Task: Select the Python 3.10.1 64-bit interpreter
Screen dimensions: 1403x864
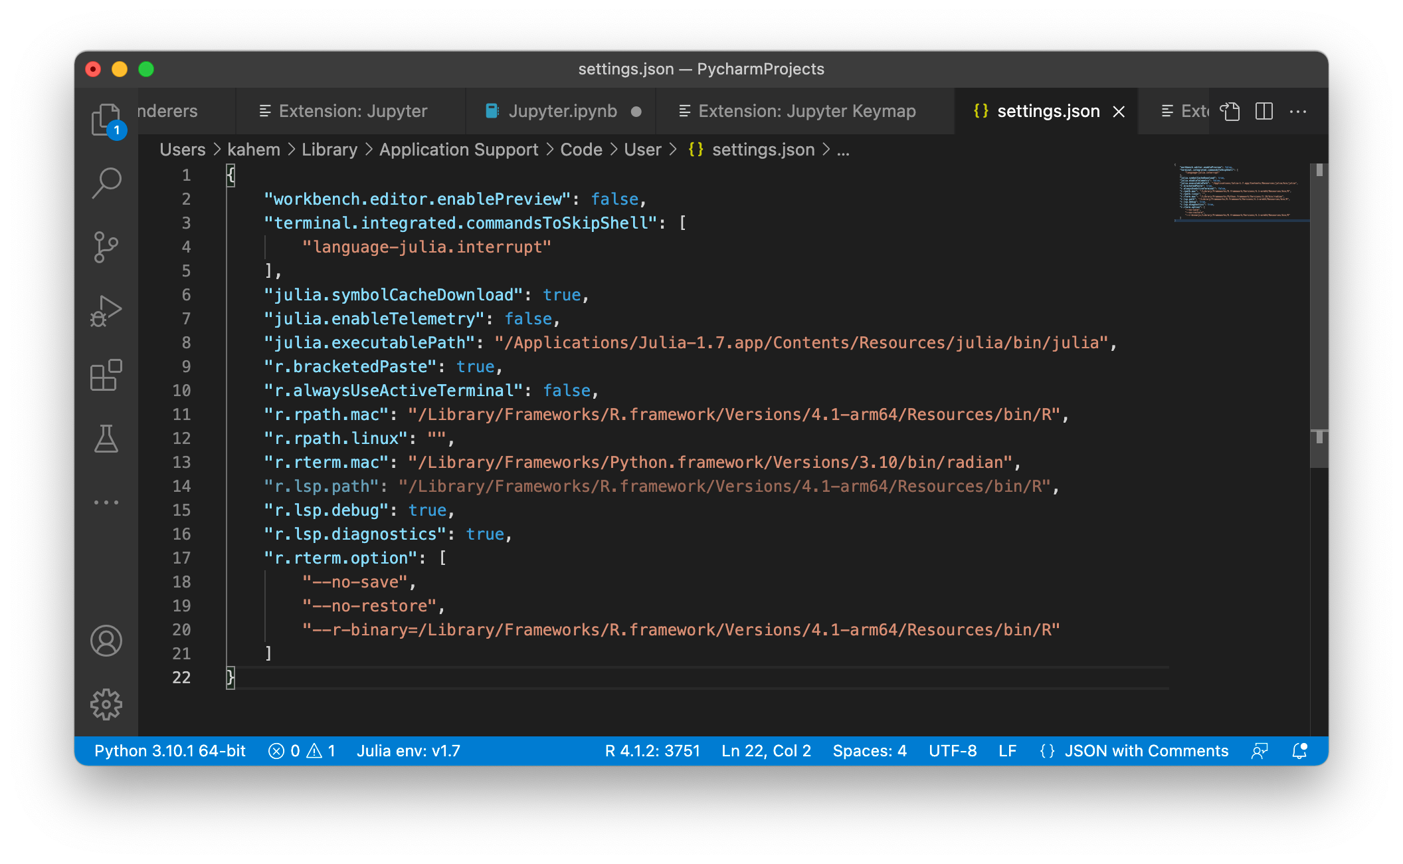Action: [170, 751]
